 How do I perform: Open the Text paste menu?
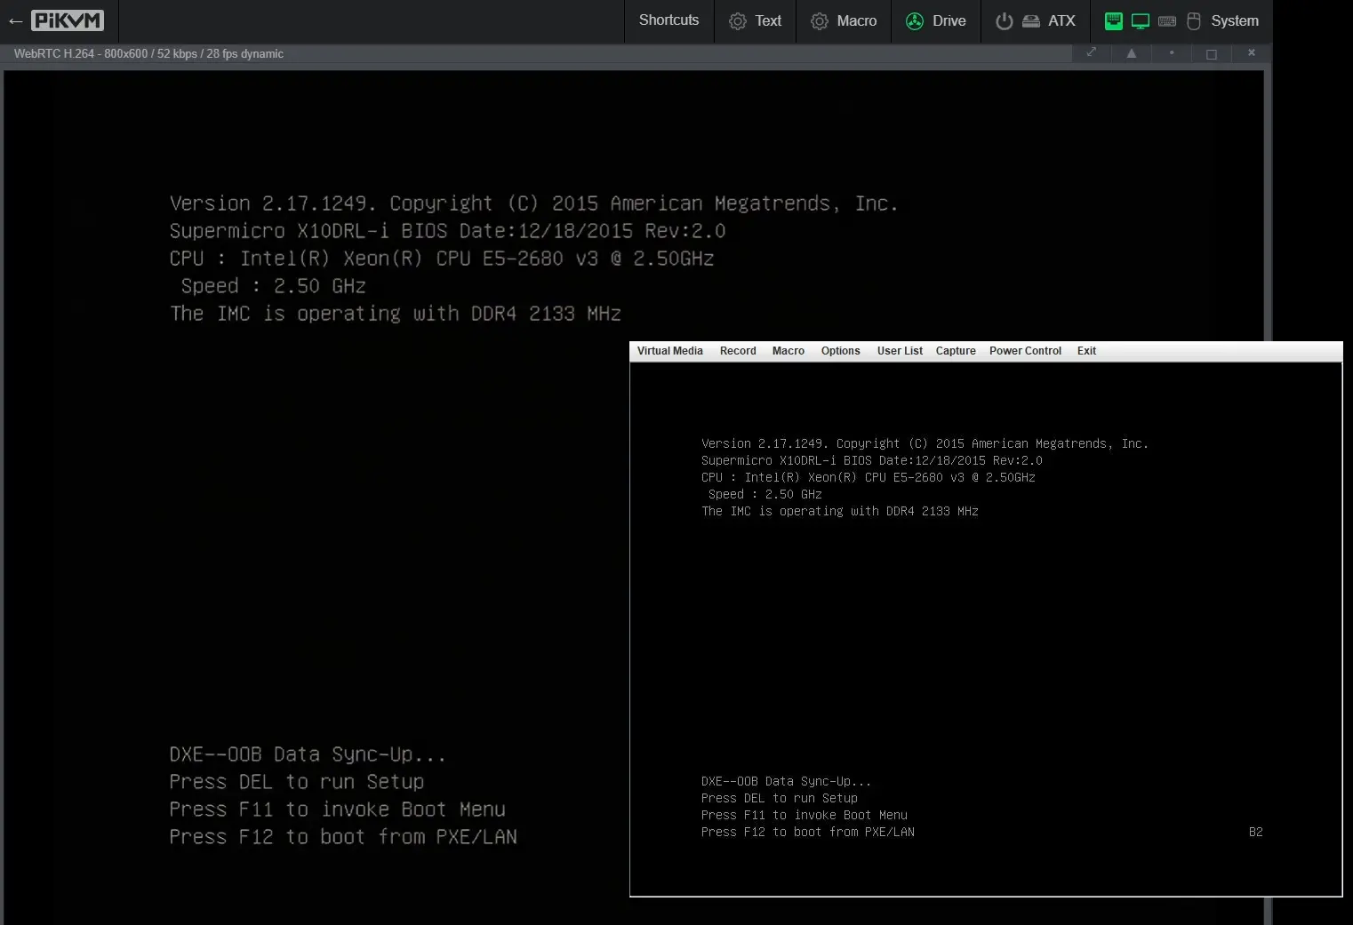pyautogui.click(x=756, y=20)
